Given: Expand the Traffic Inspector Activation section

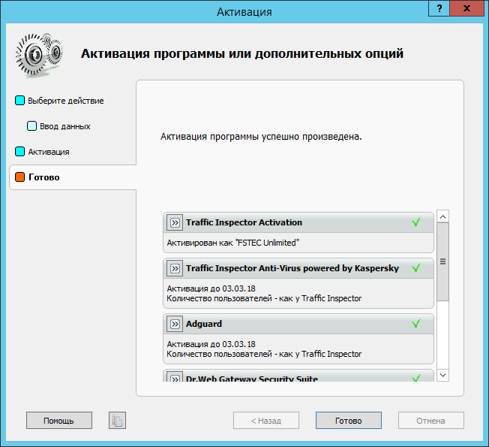Looking at the screenshot, I should coord(175,222).
